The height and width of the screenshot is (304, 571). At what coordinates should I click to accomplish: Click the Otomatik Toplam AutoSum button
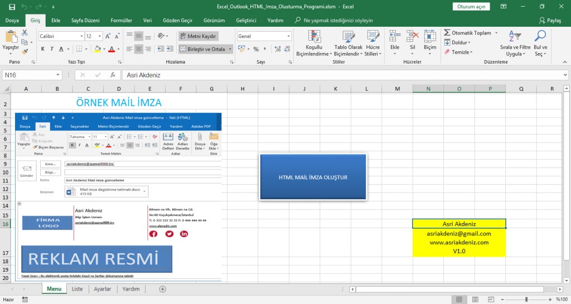[x=468, y=33]
